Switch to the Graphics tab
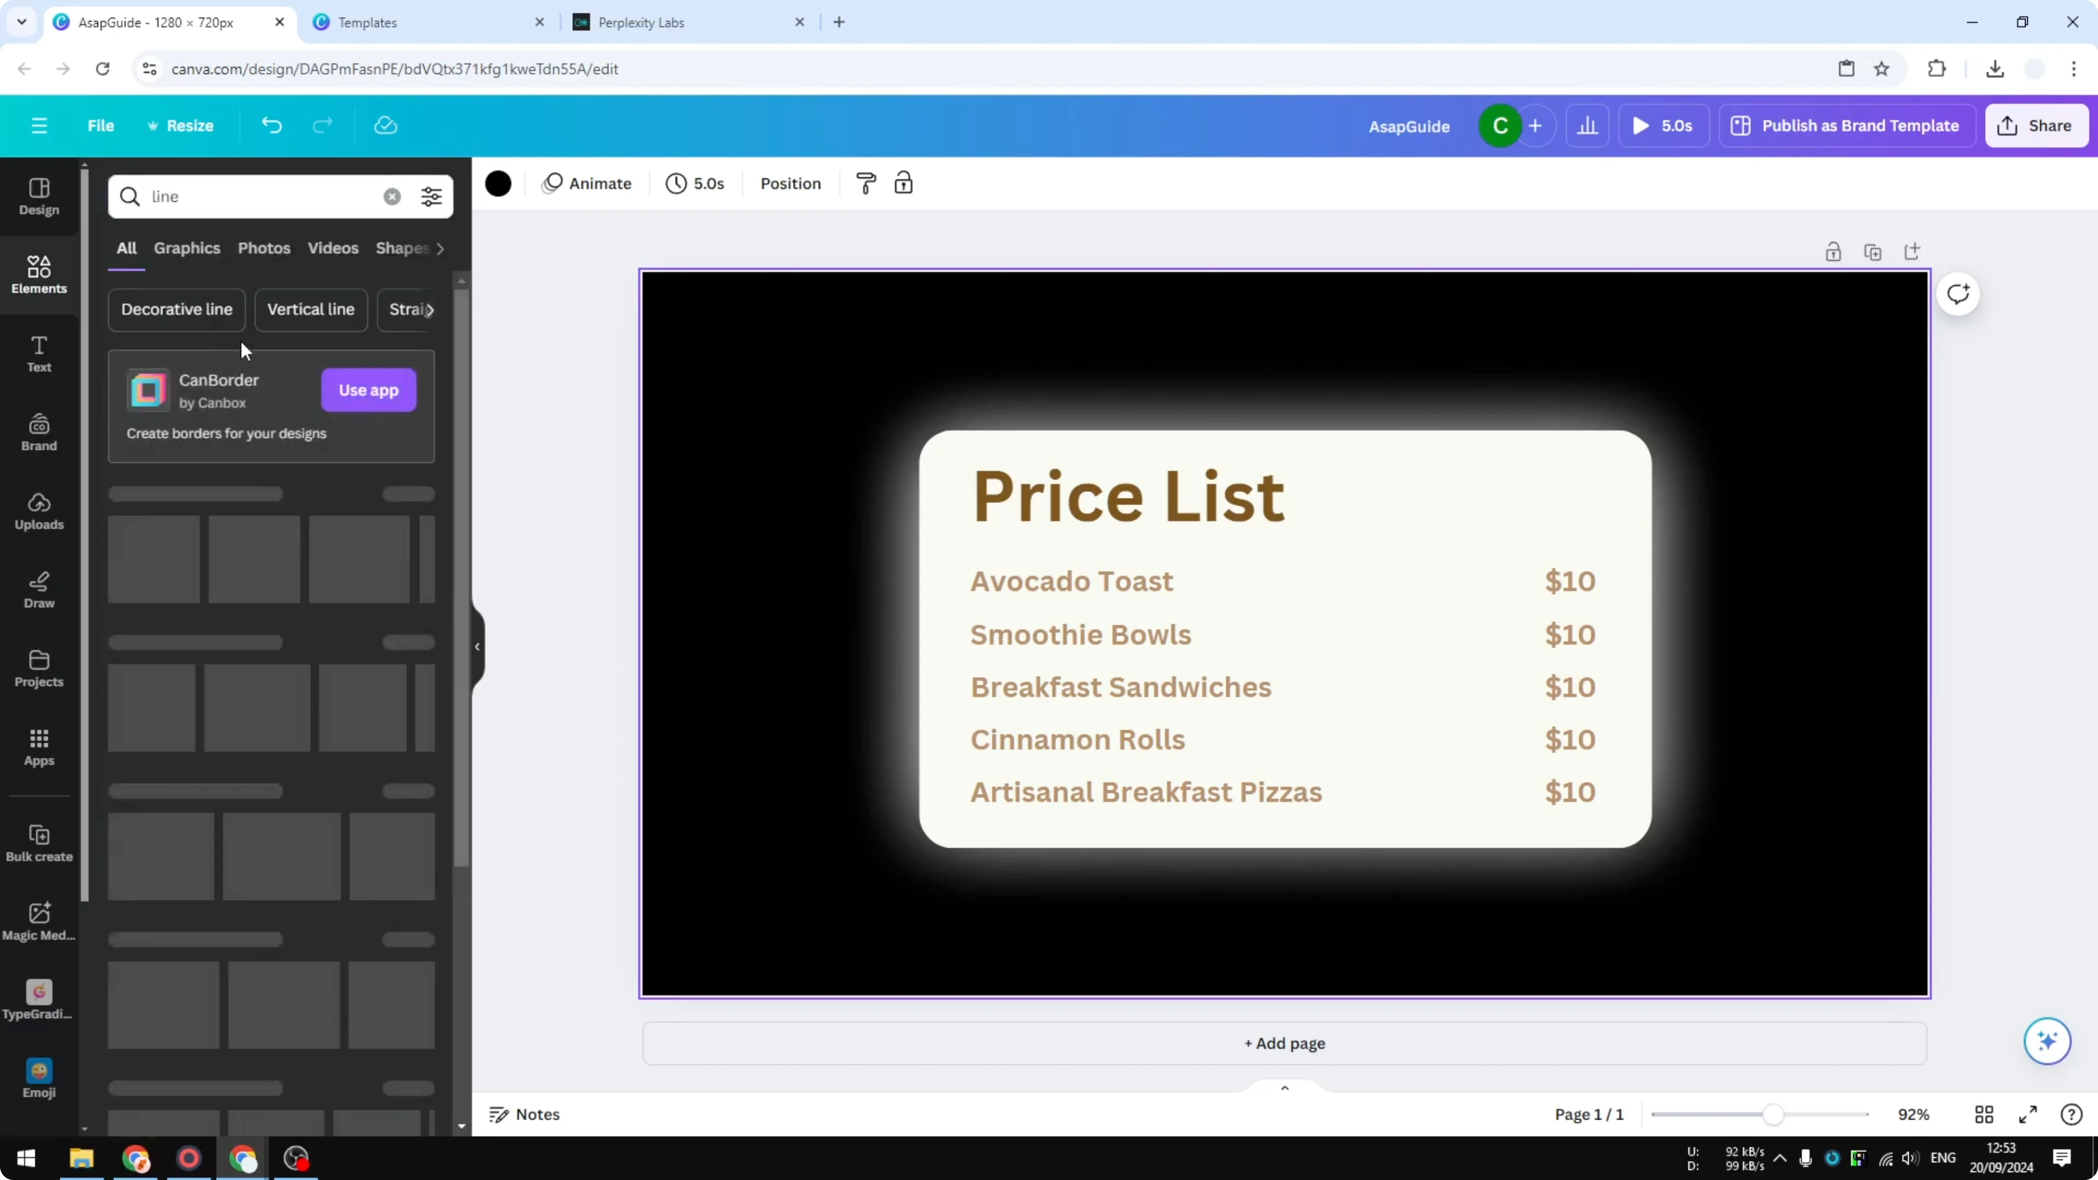The height and width of the screenshot is (1180, 2098). click(186, 247)
